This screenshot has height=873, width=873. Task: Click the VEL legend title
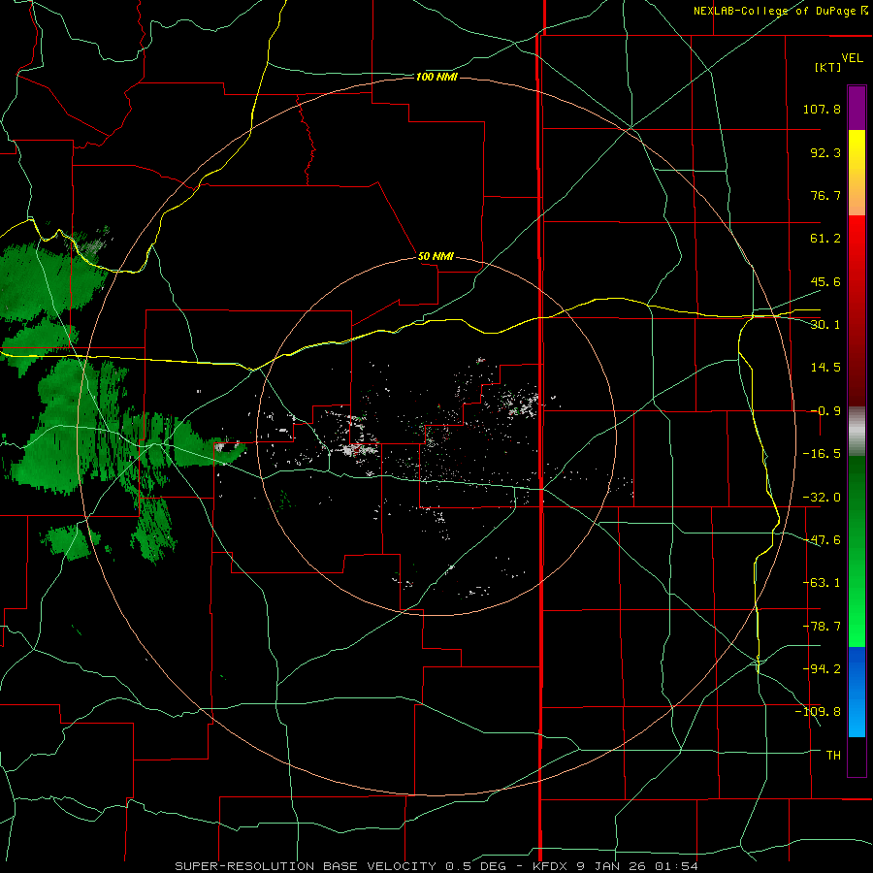click(x=852, y=57)
